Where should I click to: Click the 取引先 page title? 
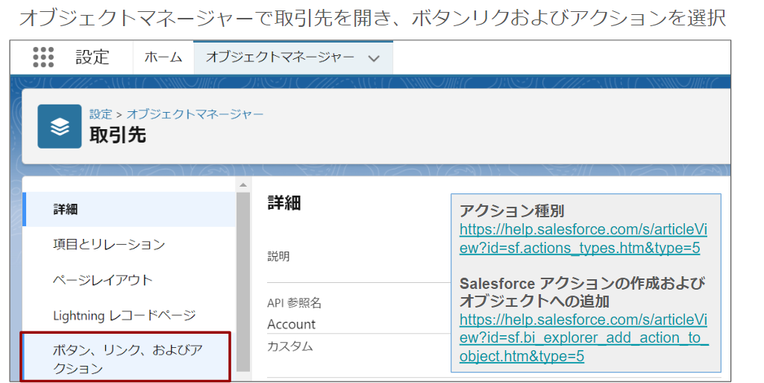click(117, 135)
